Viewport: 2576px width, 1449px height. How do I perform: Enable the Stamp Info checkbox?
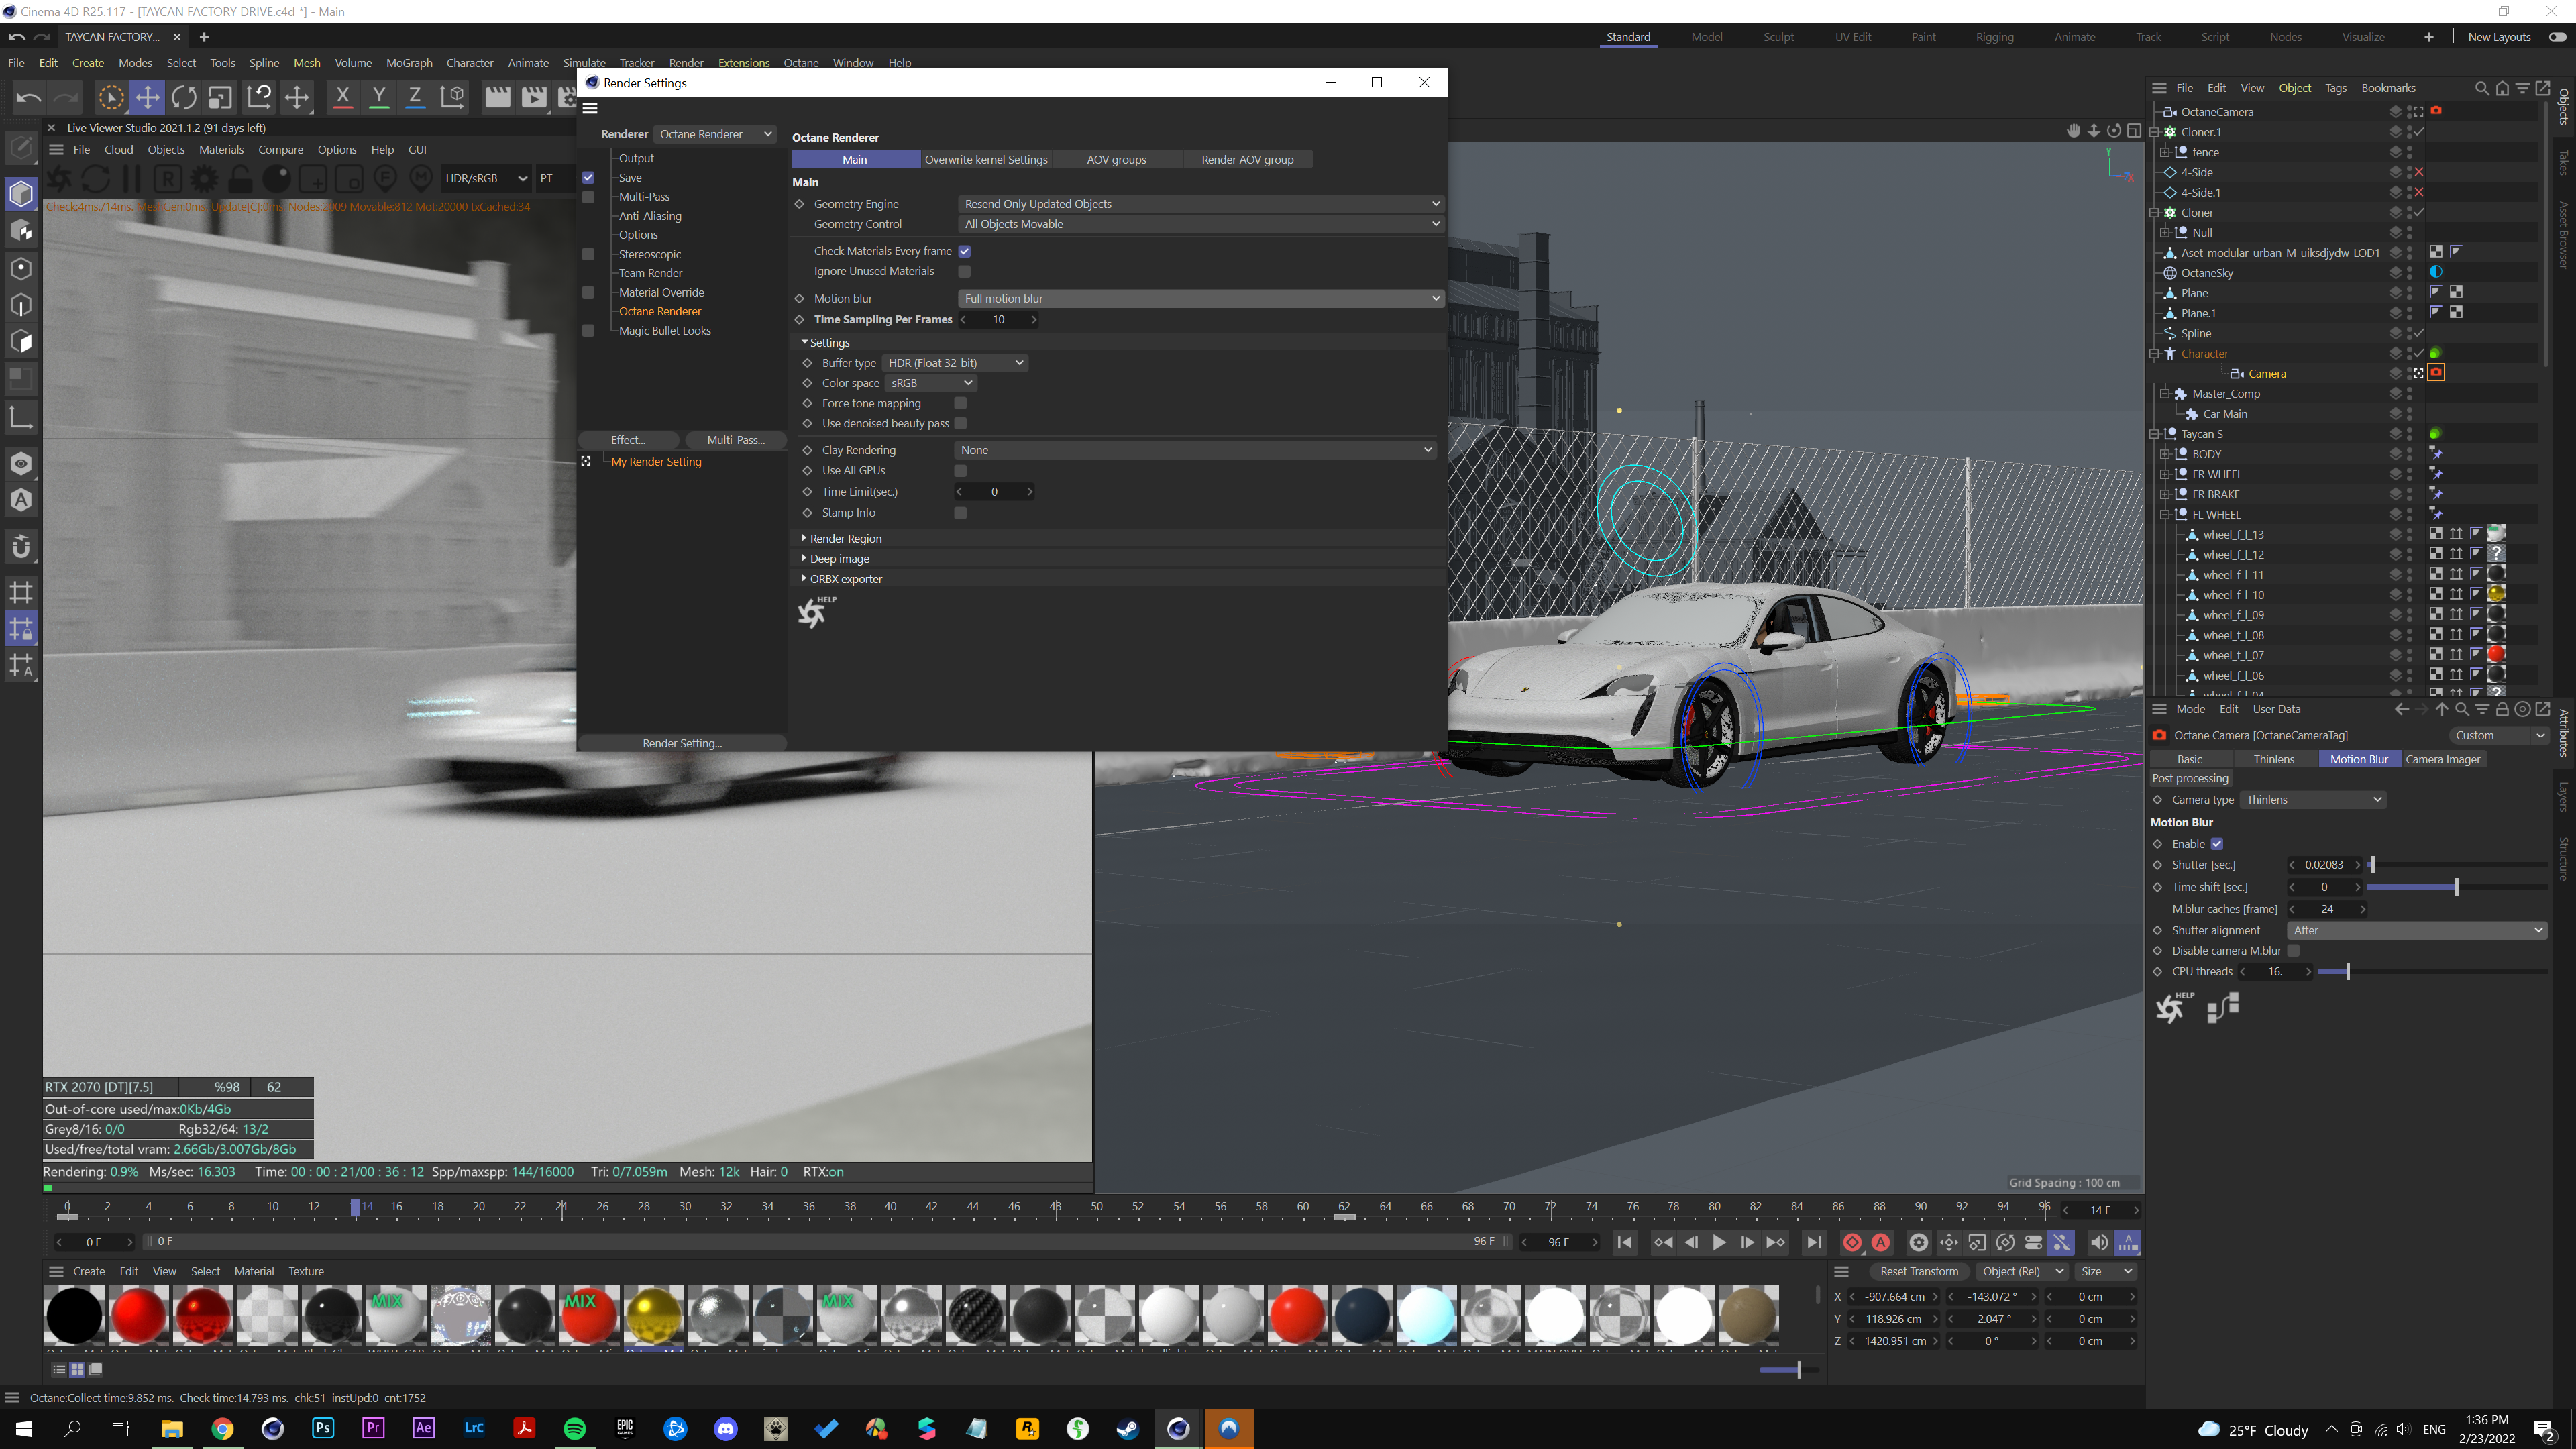(x=960, y=513)
